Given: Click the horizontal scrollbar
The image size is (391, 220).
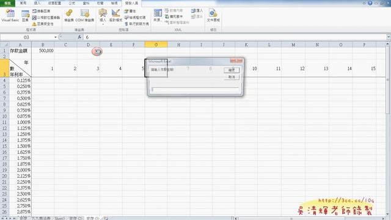Looking at the screenshot, I should tap(291, 219).
